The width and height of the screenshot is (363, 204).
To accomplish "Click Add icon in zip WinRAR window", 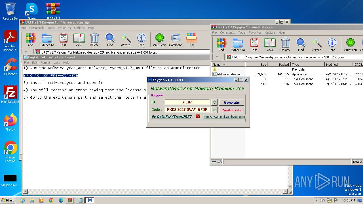I will pyautogui.click(x=30, y=40).
